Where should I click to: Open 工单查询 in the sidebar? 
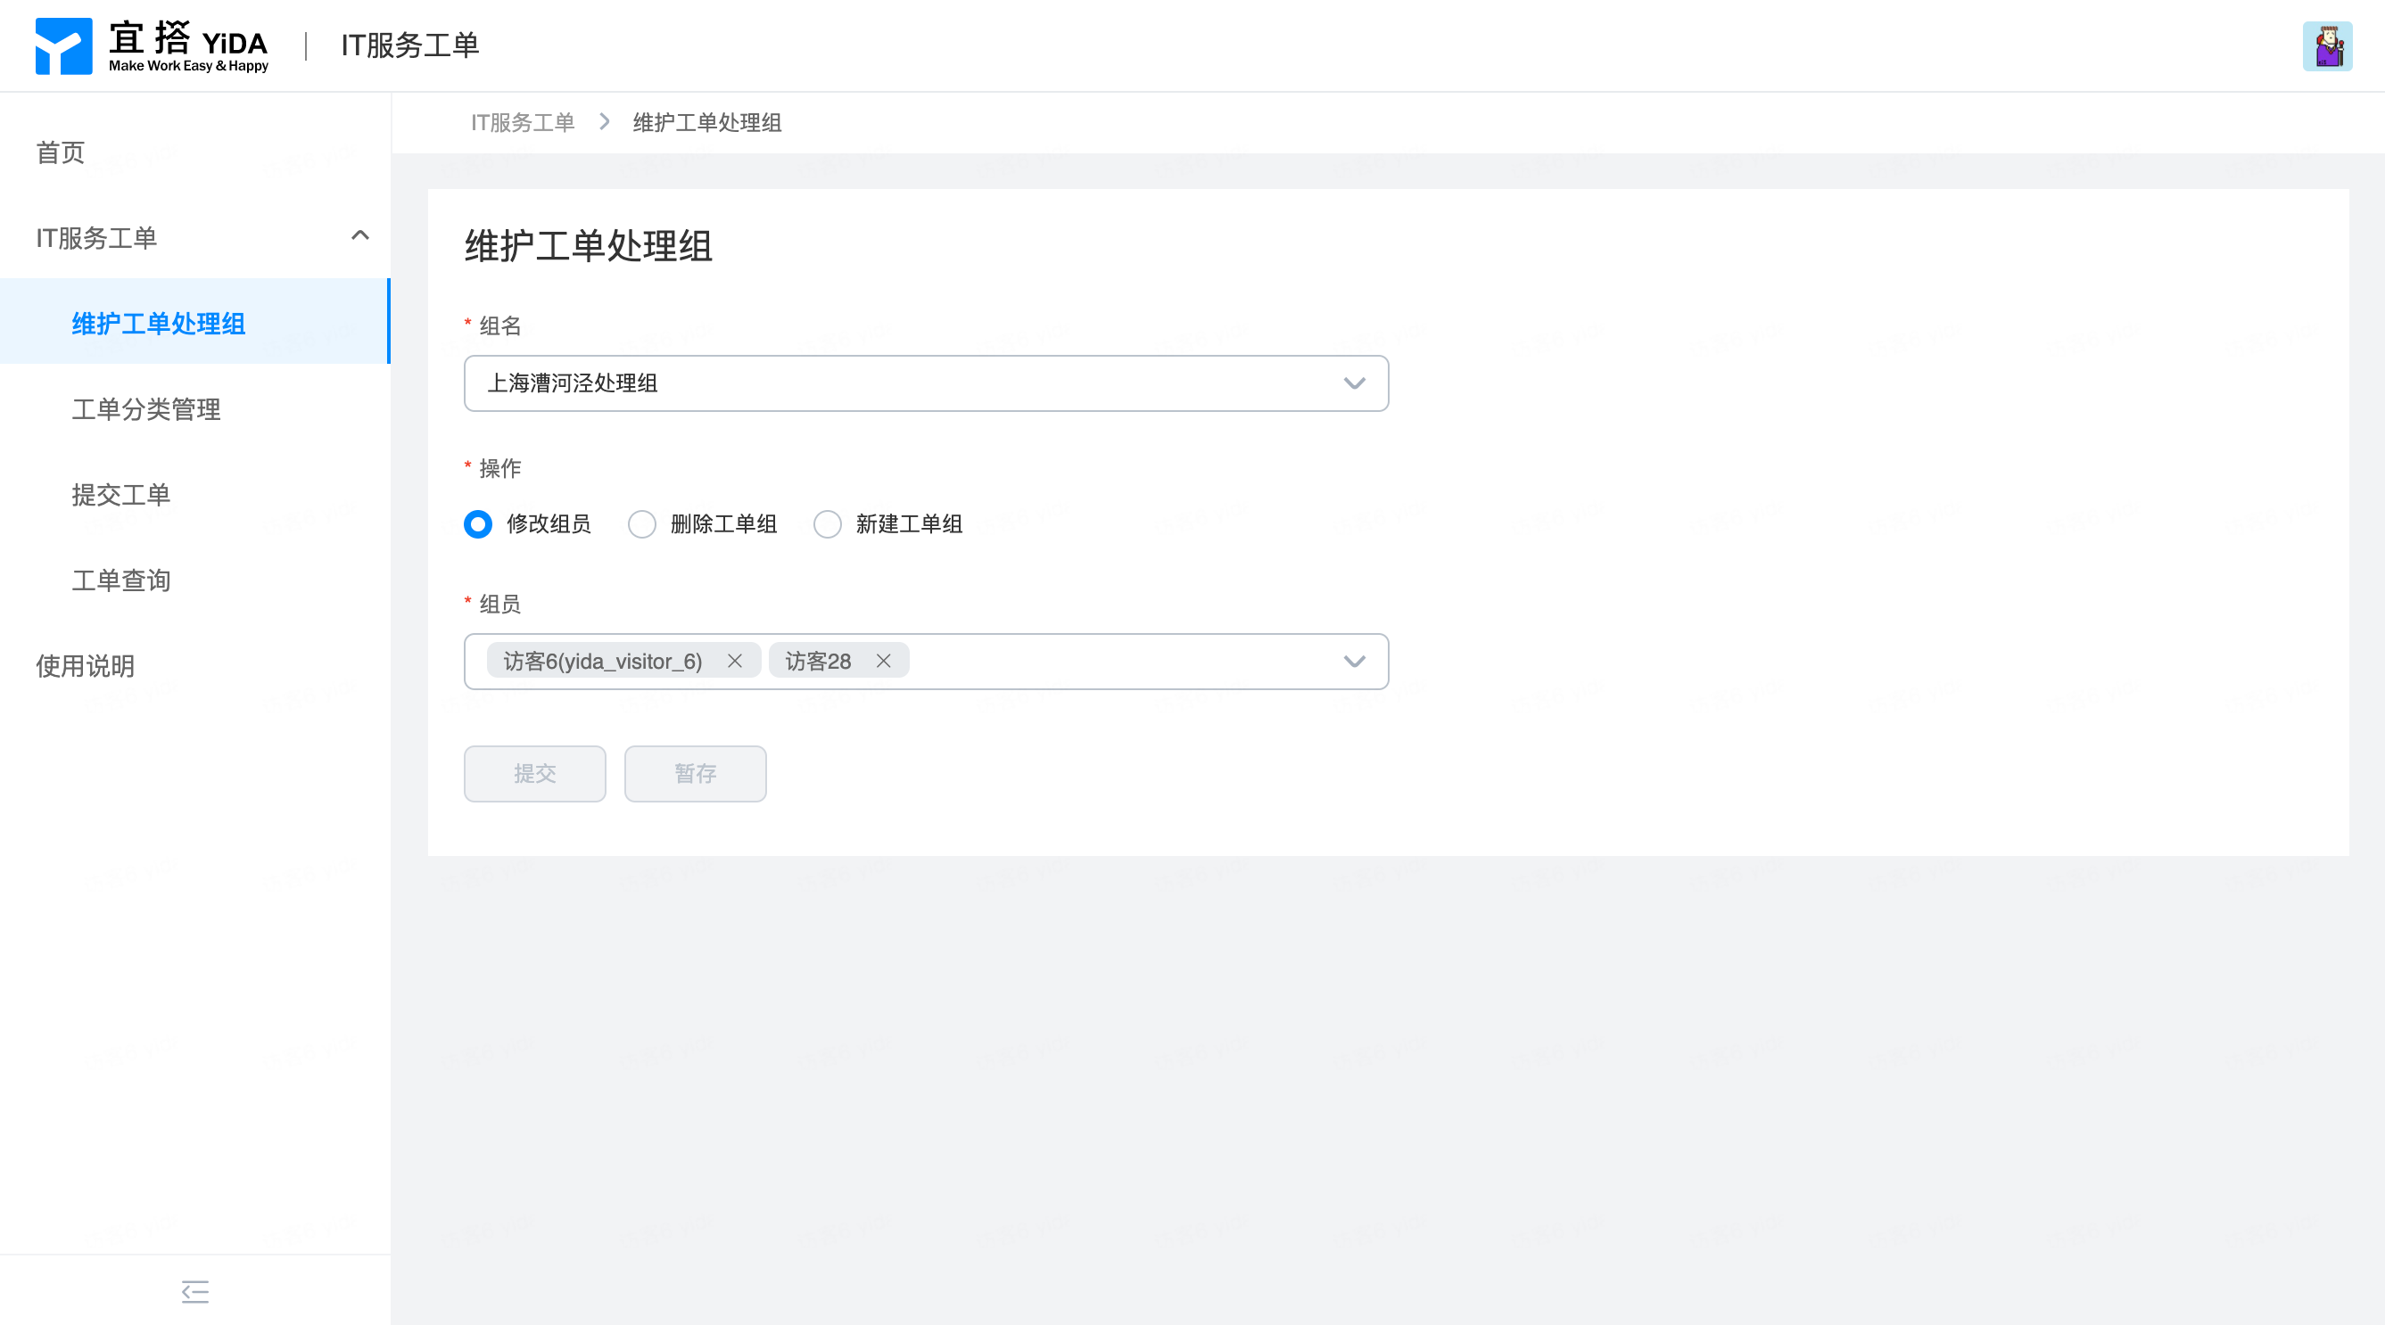tap(121, 580)
